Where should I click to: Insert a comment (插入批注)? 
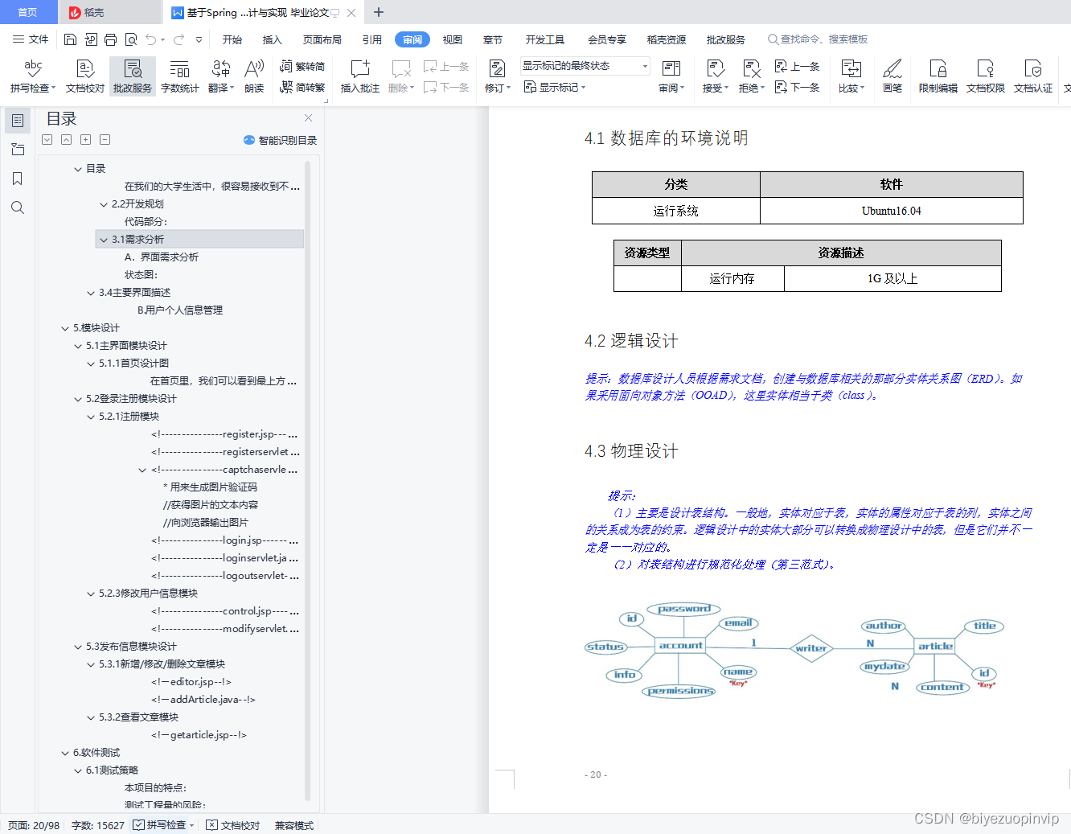click(x=360, y=76)
